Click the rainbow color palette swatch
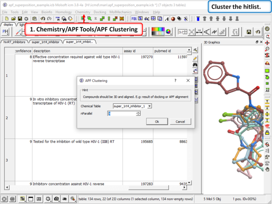272x204 pixels. click(x=158, y=32)
